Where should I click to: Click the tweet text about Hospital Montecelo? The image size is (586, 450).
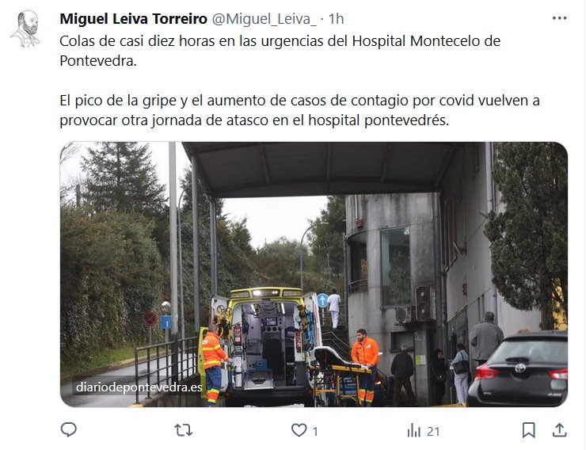[280, 51]
